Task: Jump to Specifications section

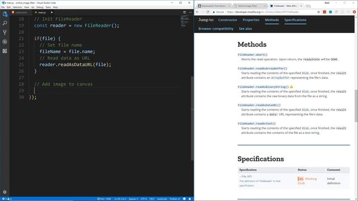Action: click(295, 20)
